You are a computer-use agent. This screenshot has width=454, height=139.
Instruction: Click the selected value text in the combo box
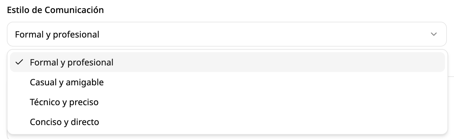click(57, 34)
